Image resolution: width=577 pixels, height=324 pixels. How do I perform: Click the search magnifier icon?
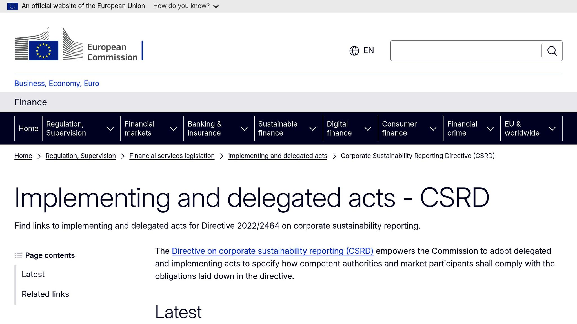coord(552,51)
